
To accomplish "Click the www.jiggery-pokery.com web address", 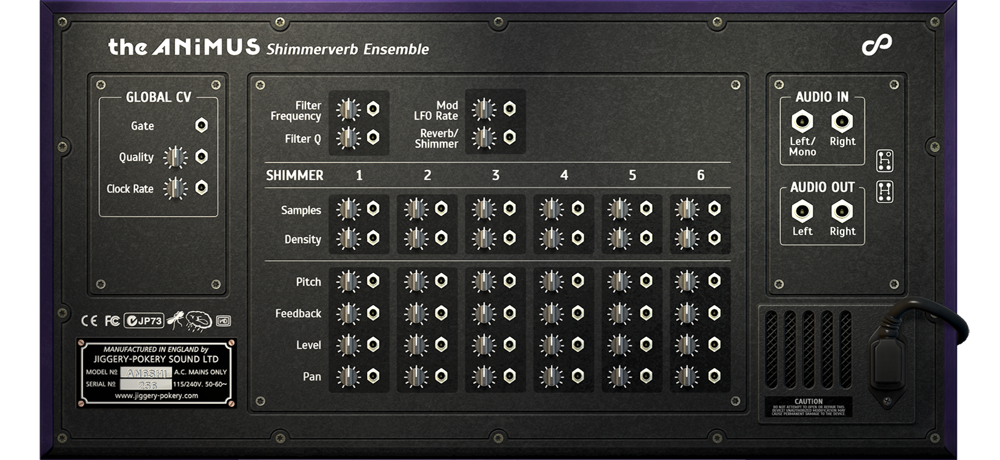I will point(156,396).
